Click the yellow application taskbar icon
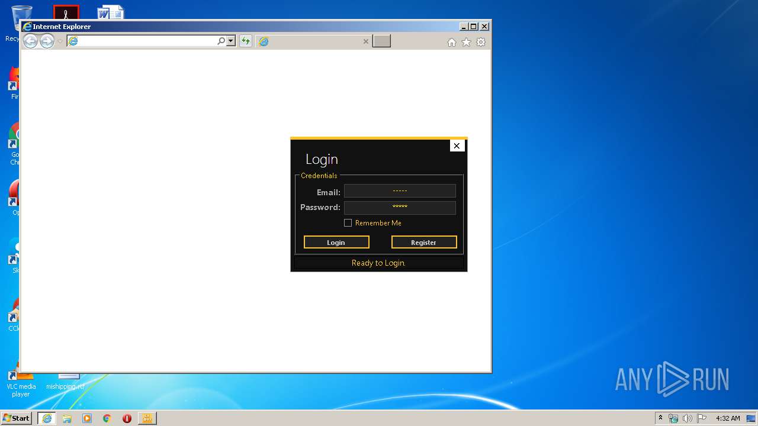This screenshot has width=758, height=426. coord(147,418)
